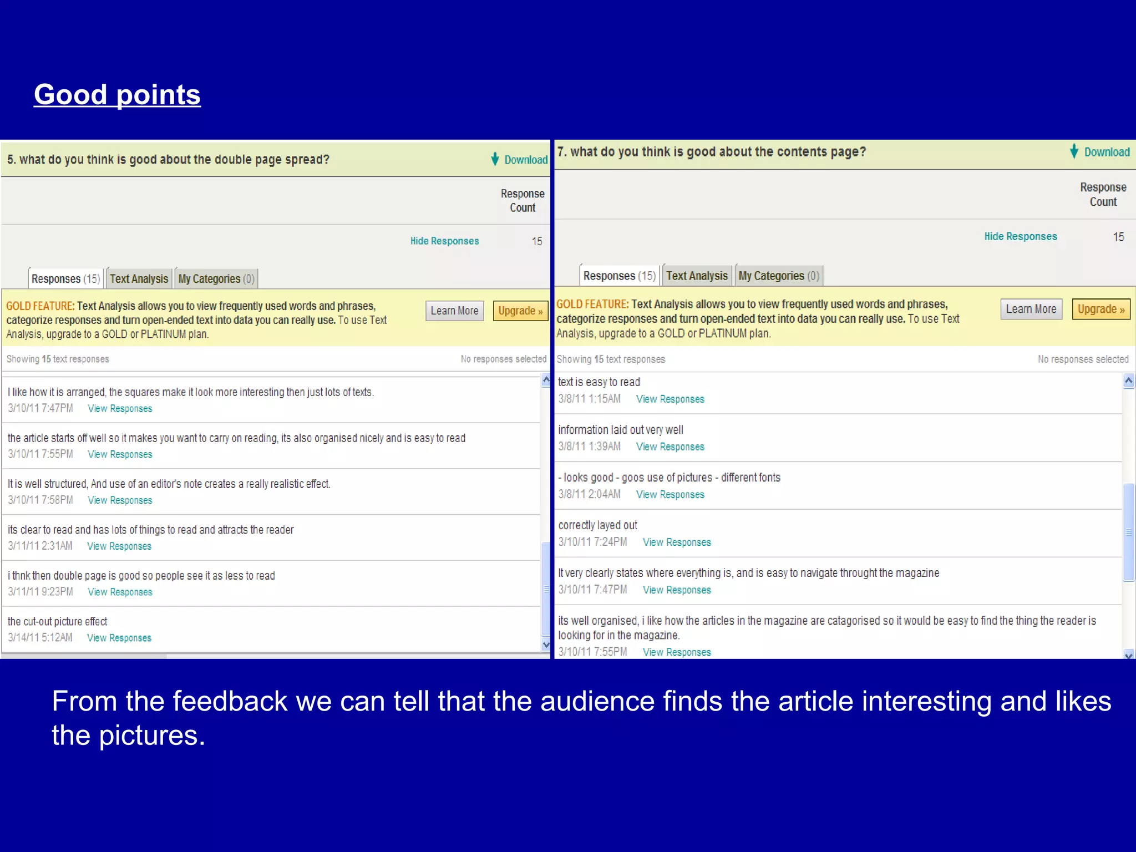The height and width of the screenshot is (852, 1136).
Task: Click Download arrow icon for question 7
Action: point(1074,151)
